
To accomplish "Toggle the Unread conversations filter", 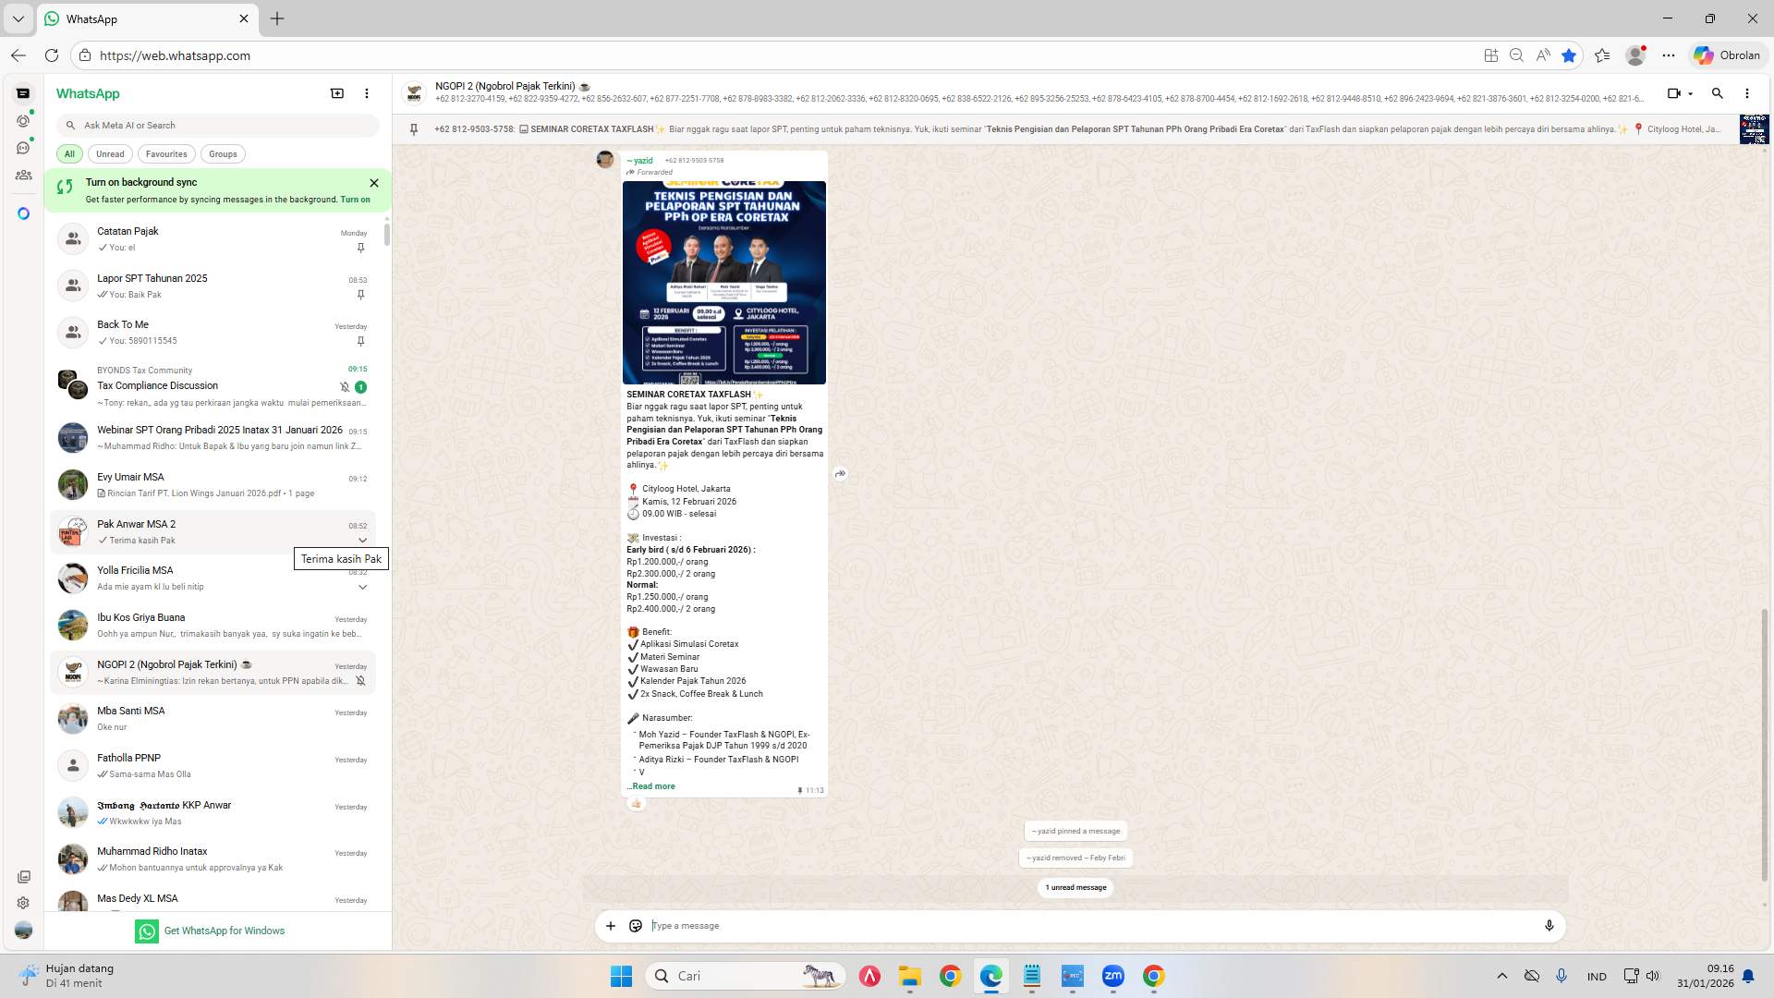I will point(110,153).
